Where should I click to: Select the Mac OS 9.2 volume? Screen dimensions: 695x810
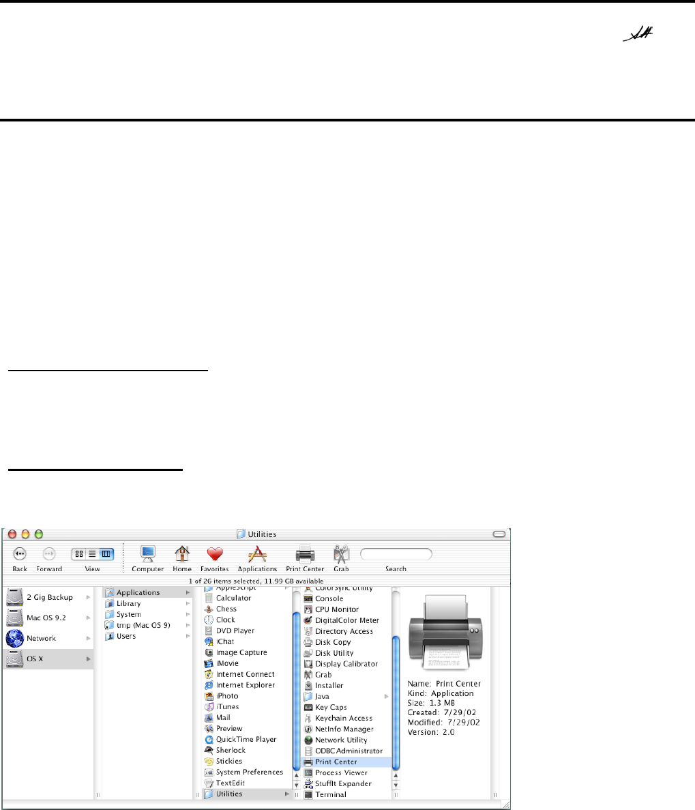(x=49, y=618)
